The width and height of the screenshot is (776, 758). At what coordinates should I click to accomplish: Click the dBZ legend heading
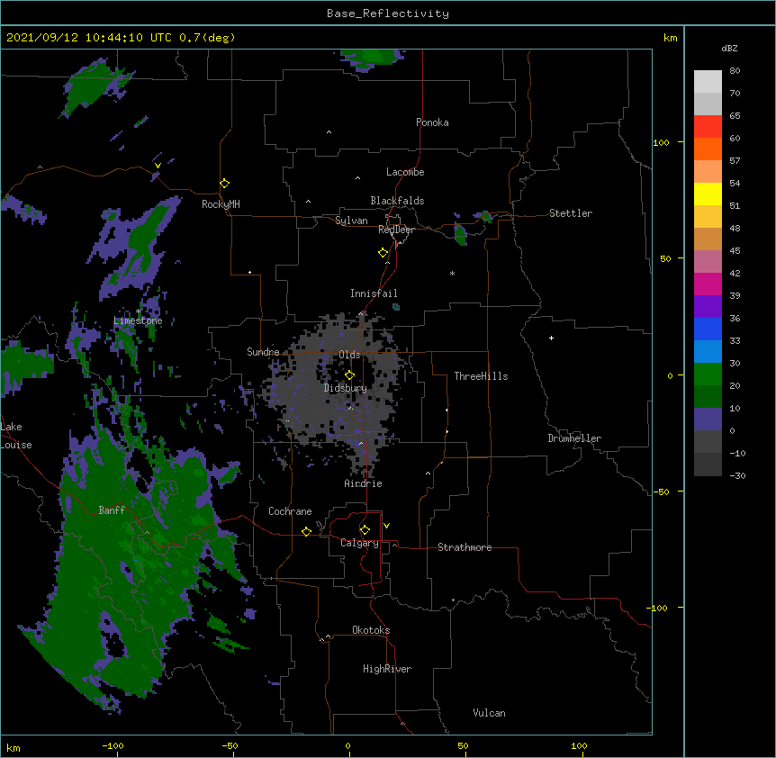729,48
